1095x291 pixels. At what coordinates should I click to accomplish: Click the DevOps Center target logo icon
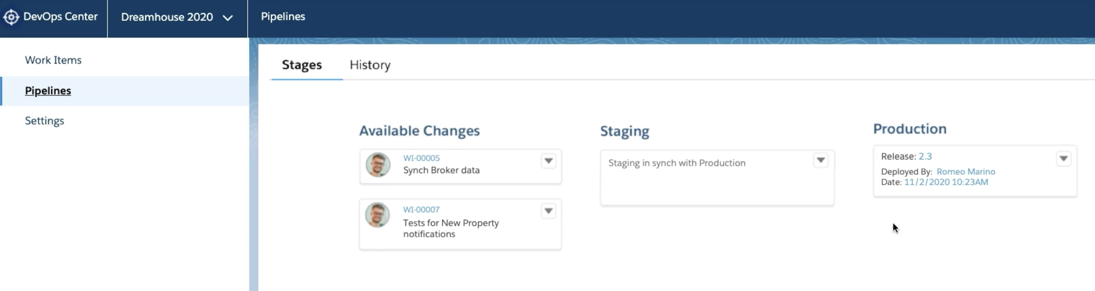11,17
